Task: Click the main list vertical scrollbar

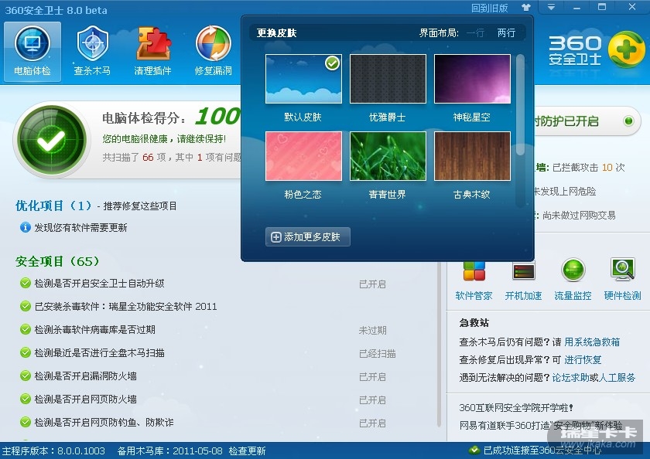Action: pos(439,344)
